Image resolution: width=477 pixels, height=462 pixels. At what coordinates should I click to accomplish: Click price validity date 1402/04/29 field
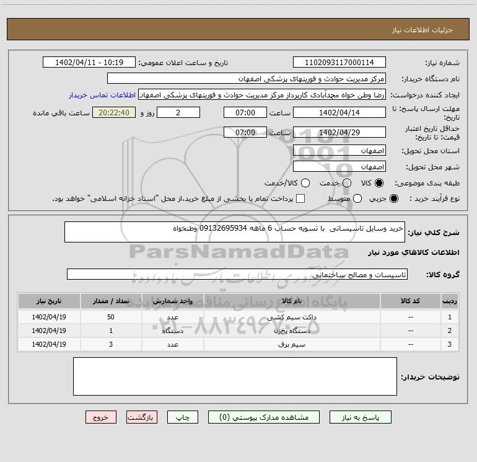(339, 133)
